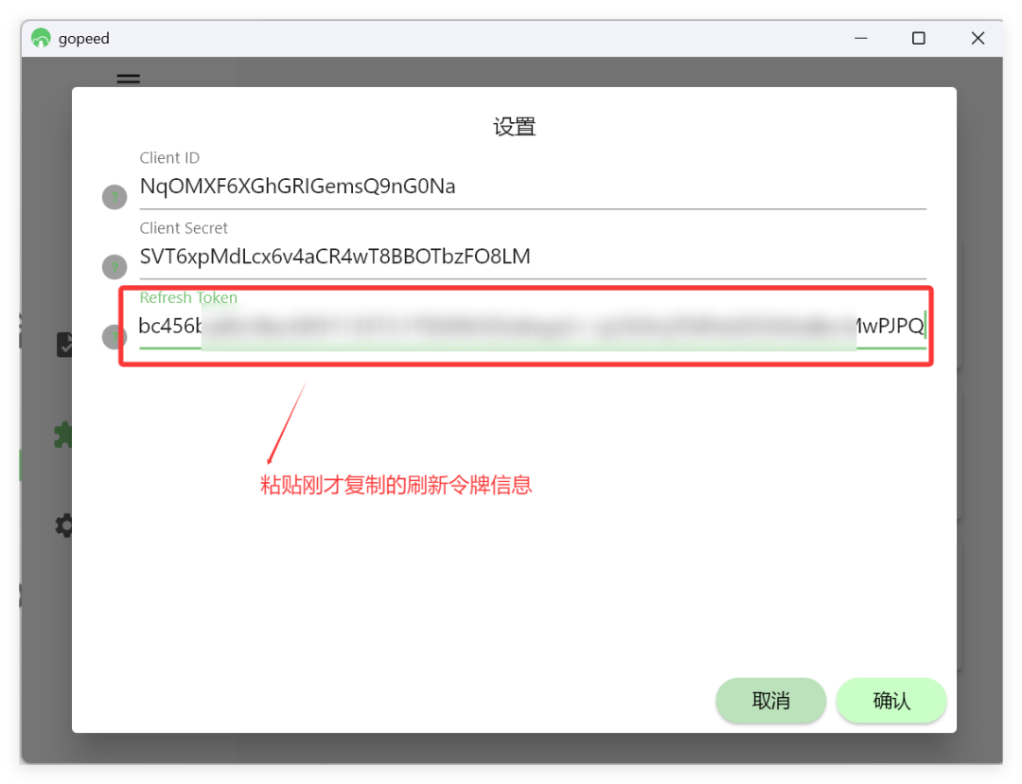This screenshot has height=784, width=1022.
Task: Place the cursor in the Refresh Token field
Action: pyautogui.click(x=533, y=326)
